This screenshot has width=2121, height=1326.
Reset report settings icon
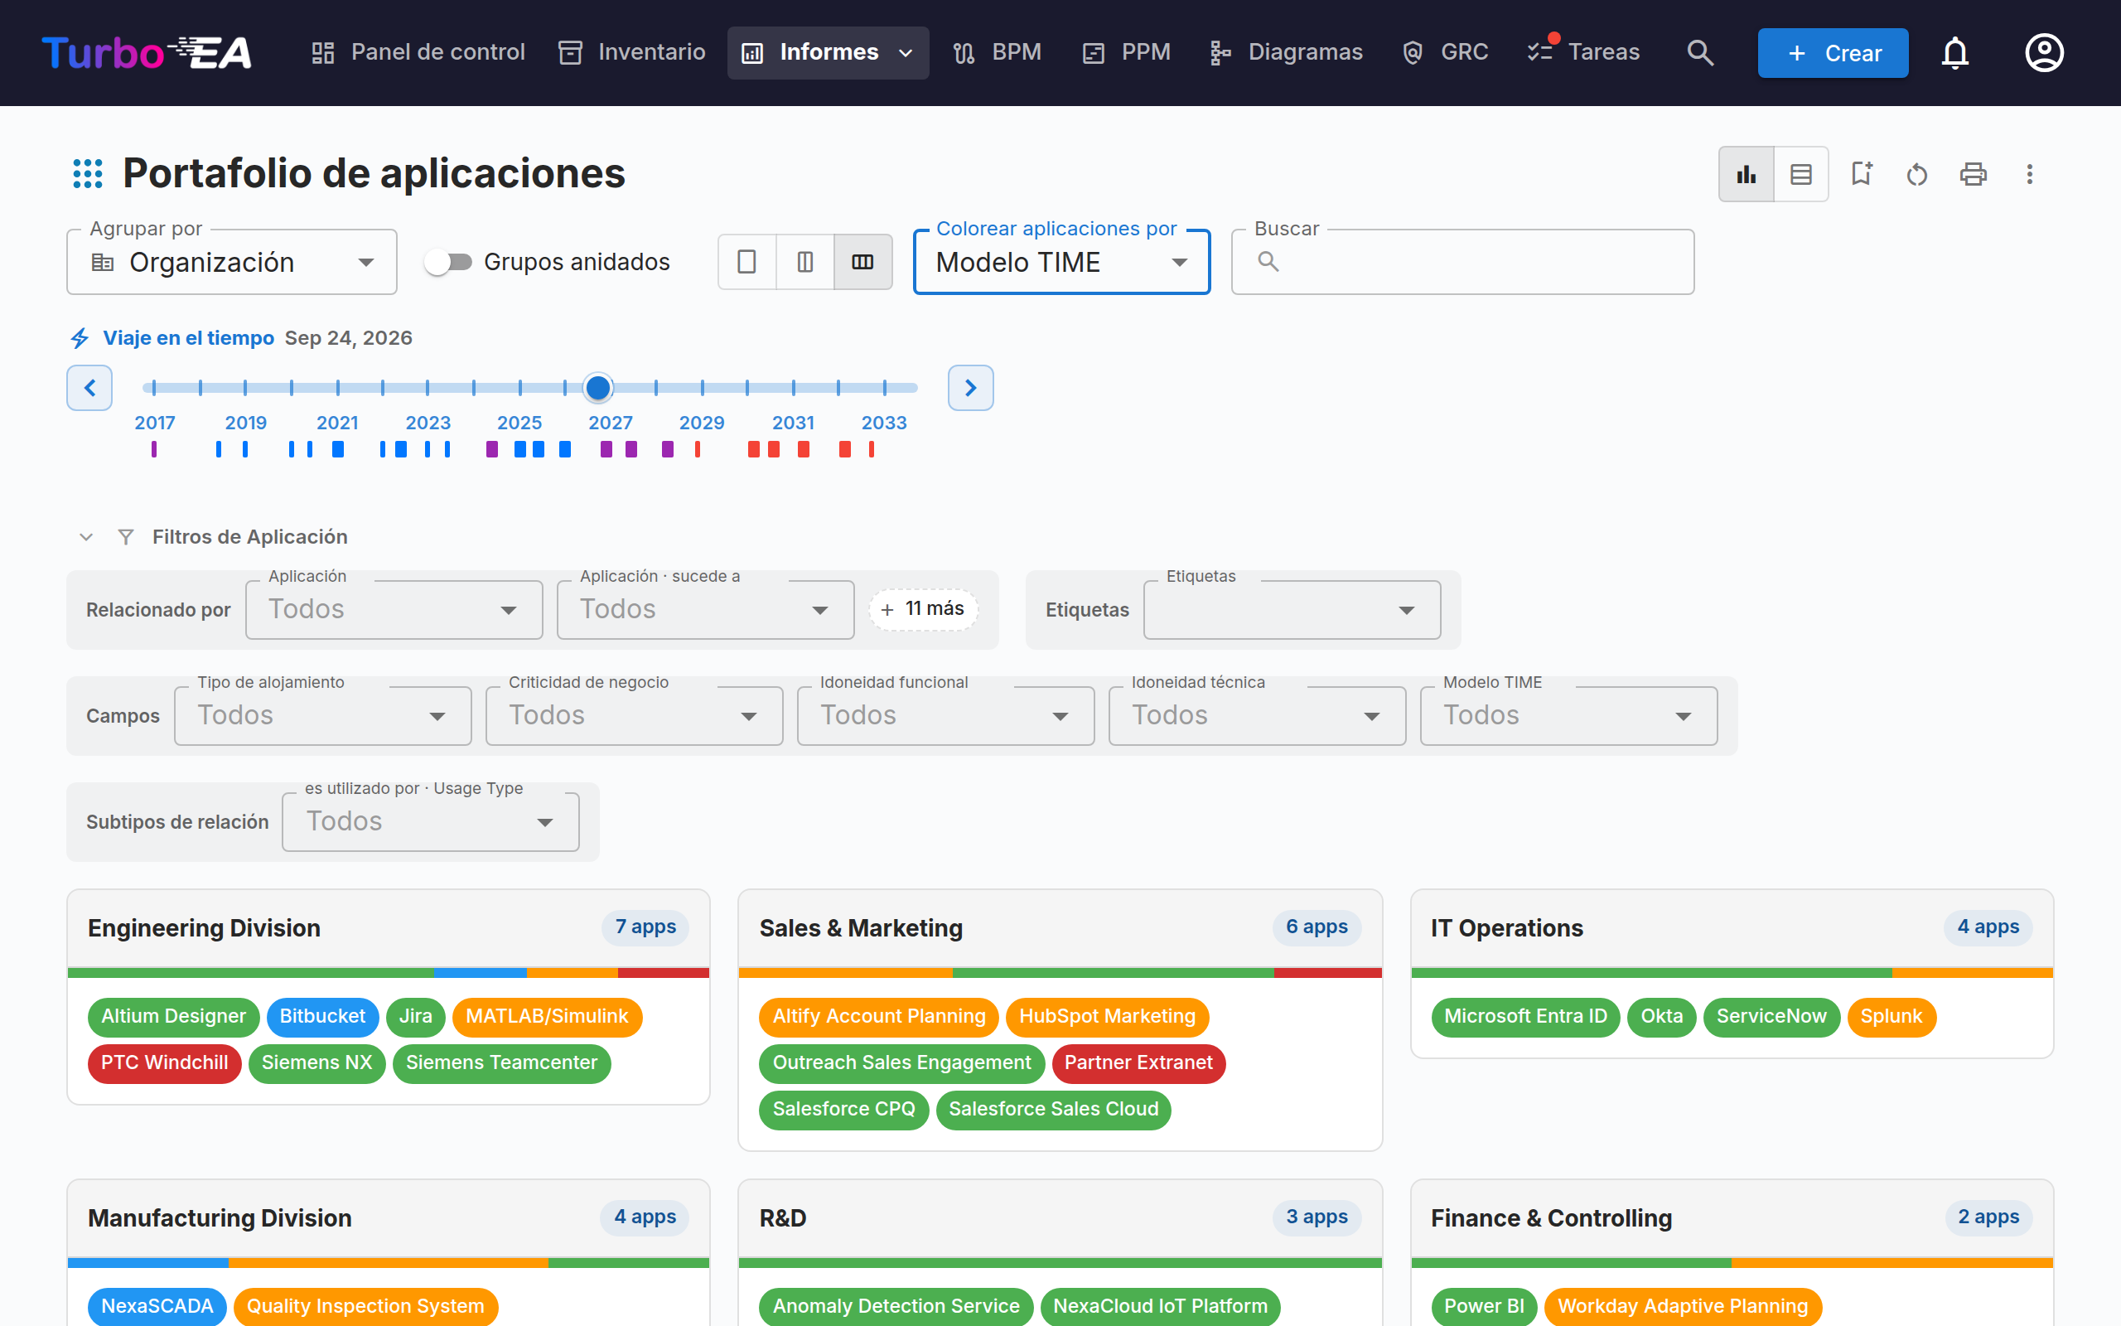pos(1917,174)
